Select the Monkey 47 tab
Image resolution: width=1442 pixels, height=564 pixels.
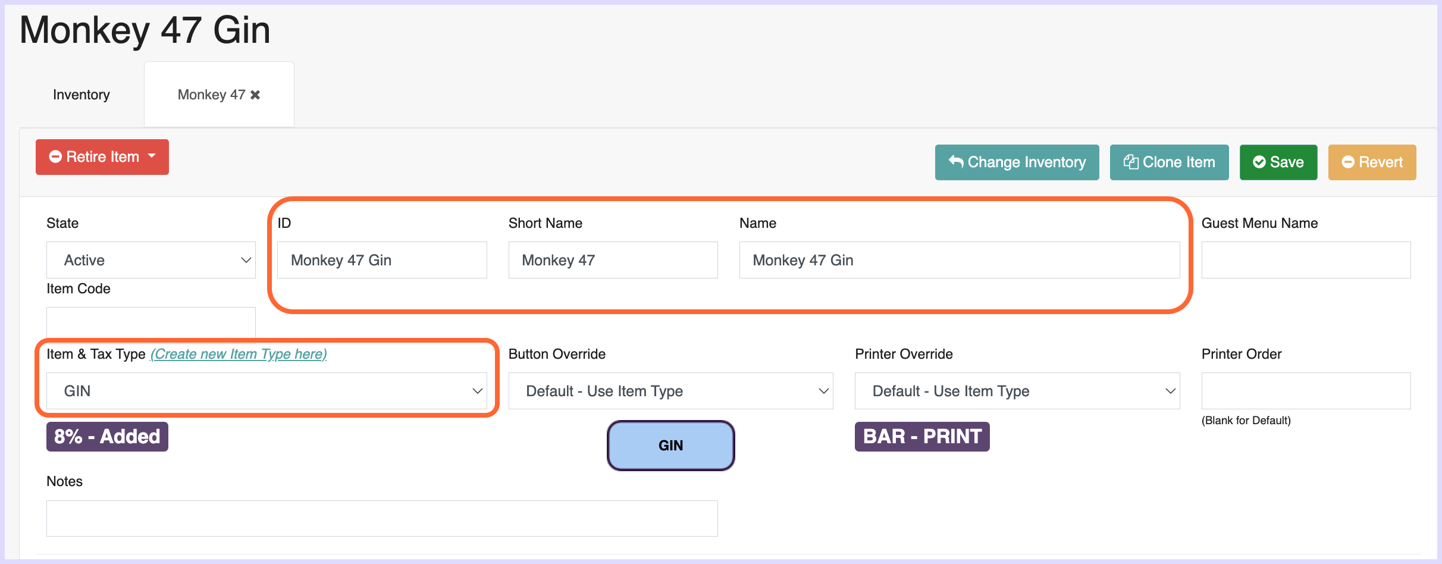click(x=211, y=95)
